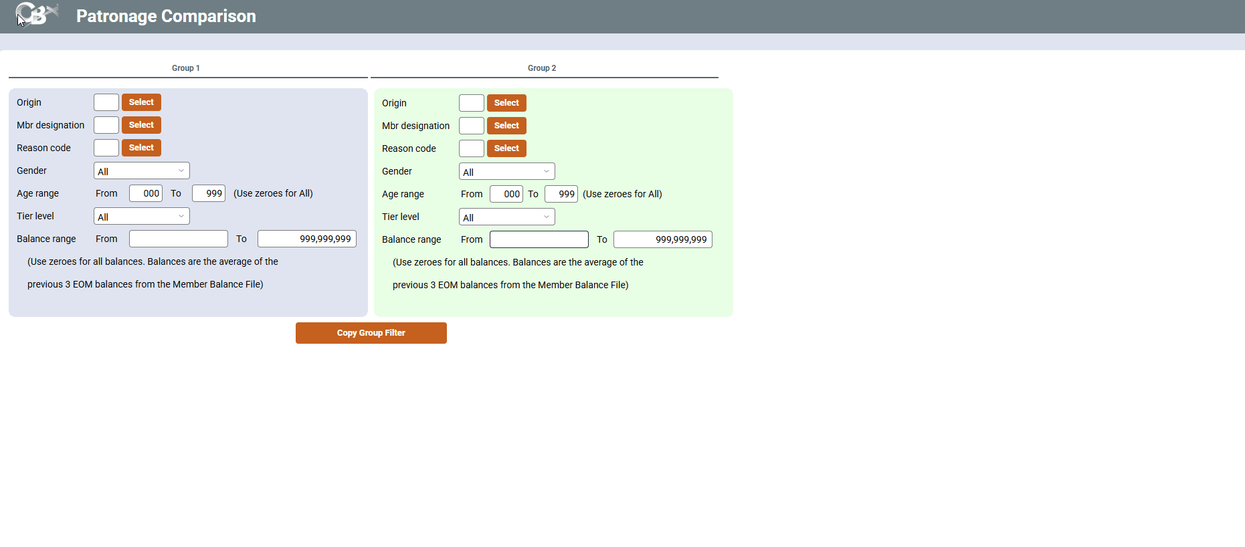This screenshot has width=1245, height=547.
Task: Focus Group 1 Age range To field
Action: pyautogui.click(x=209, y=193)
